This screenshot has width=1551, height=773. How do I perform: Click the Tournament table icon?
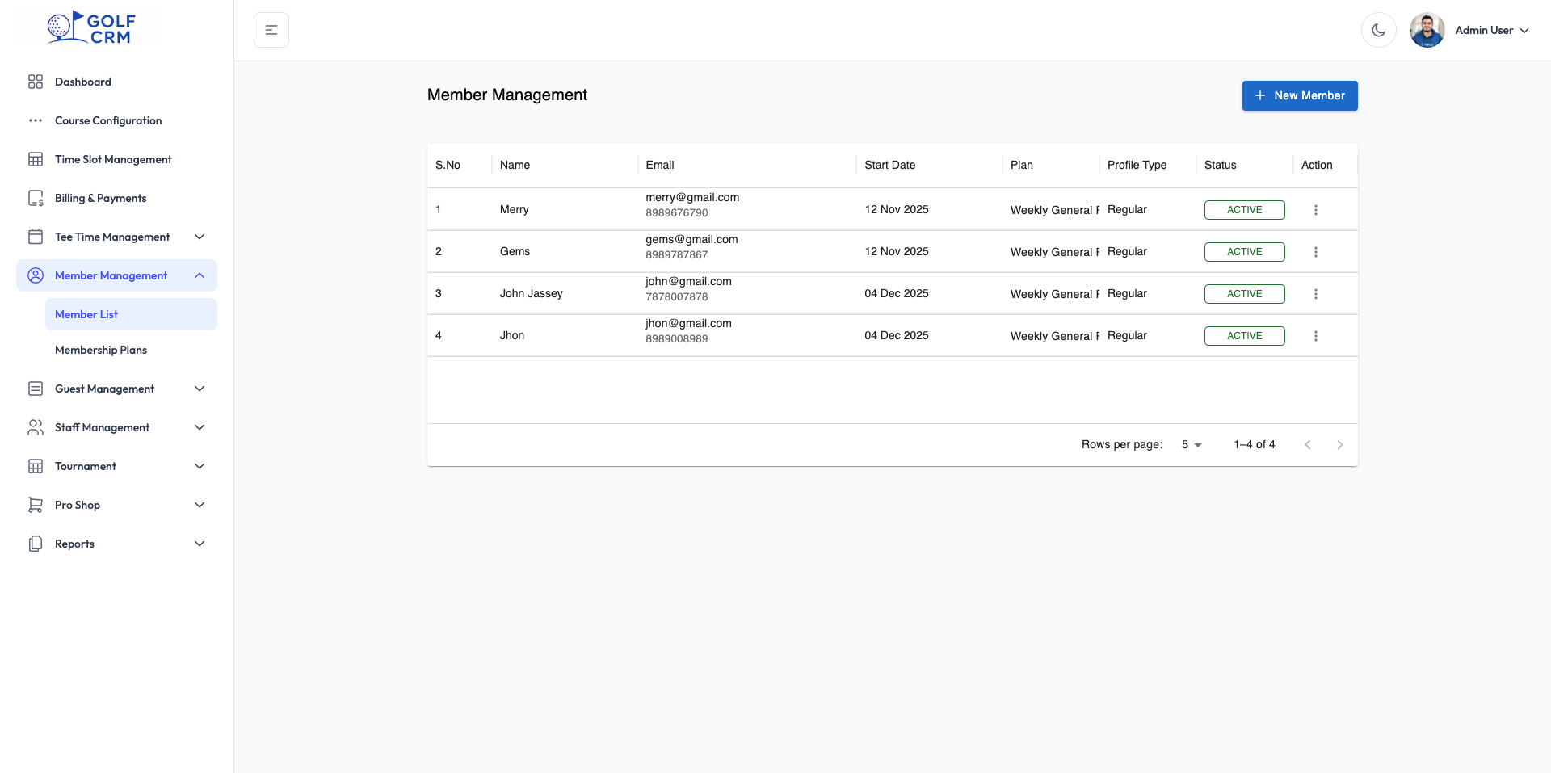point(36,466)
